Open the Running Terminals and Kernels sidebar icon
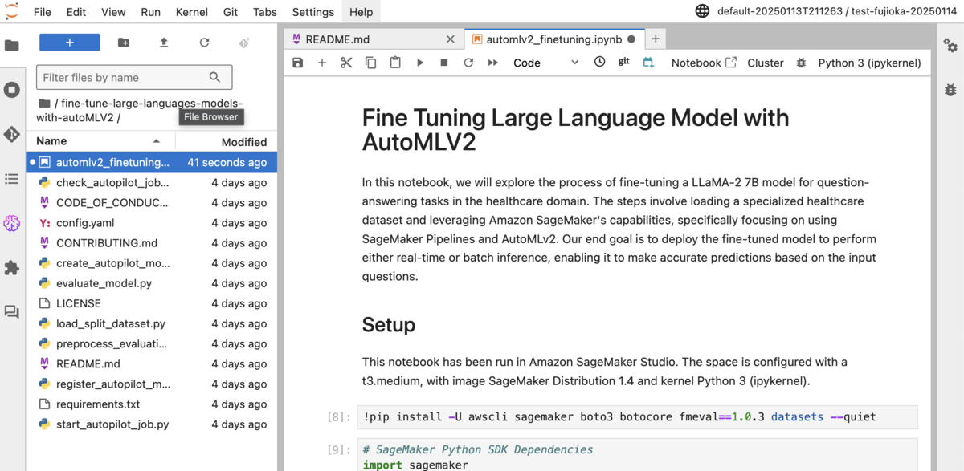This screenshot has width=964, height=471. 12,90
